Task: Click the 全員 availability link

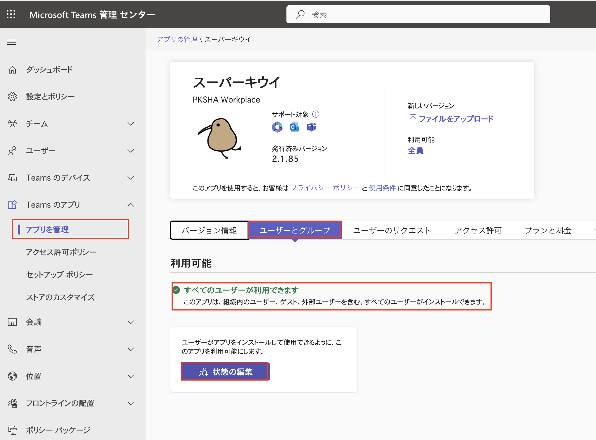Action: (x=416, y=150)
